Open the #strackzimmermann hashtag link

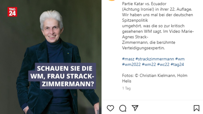(155, 59)
